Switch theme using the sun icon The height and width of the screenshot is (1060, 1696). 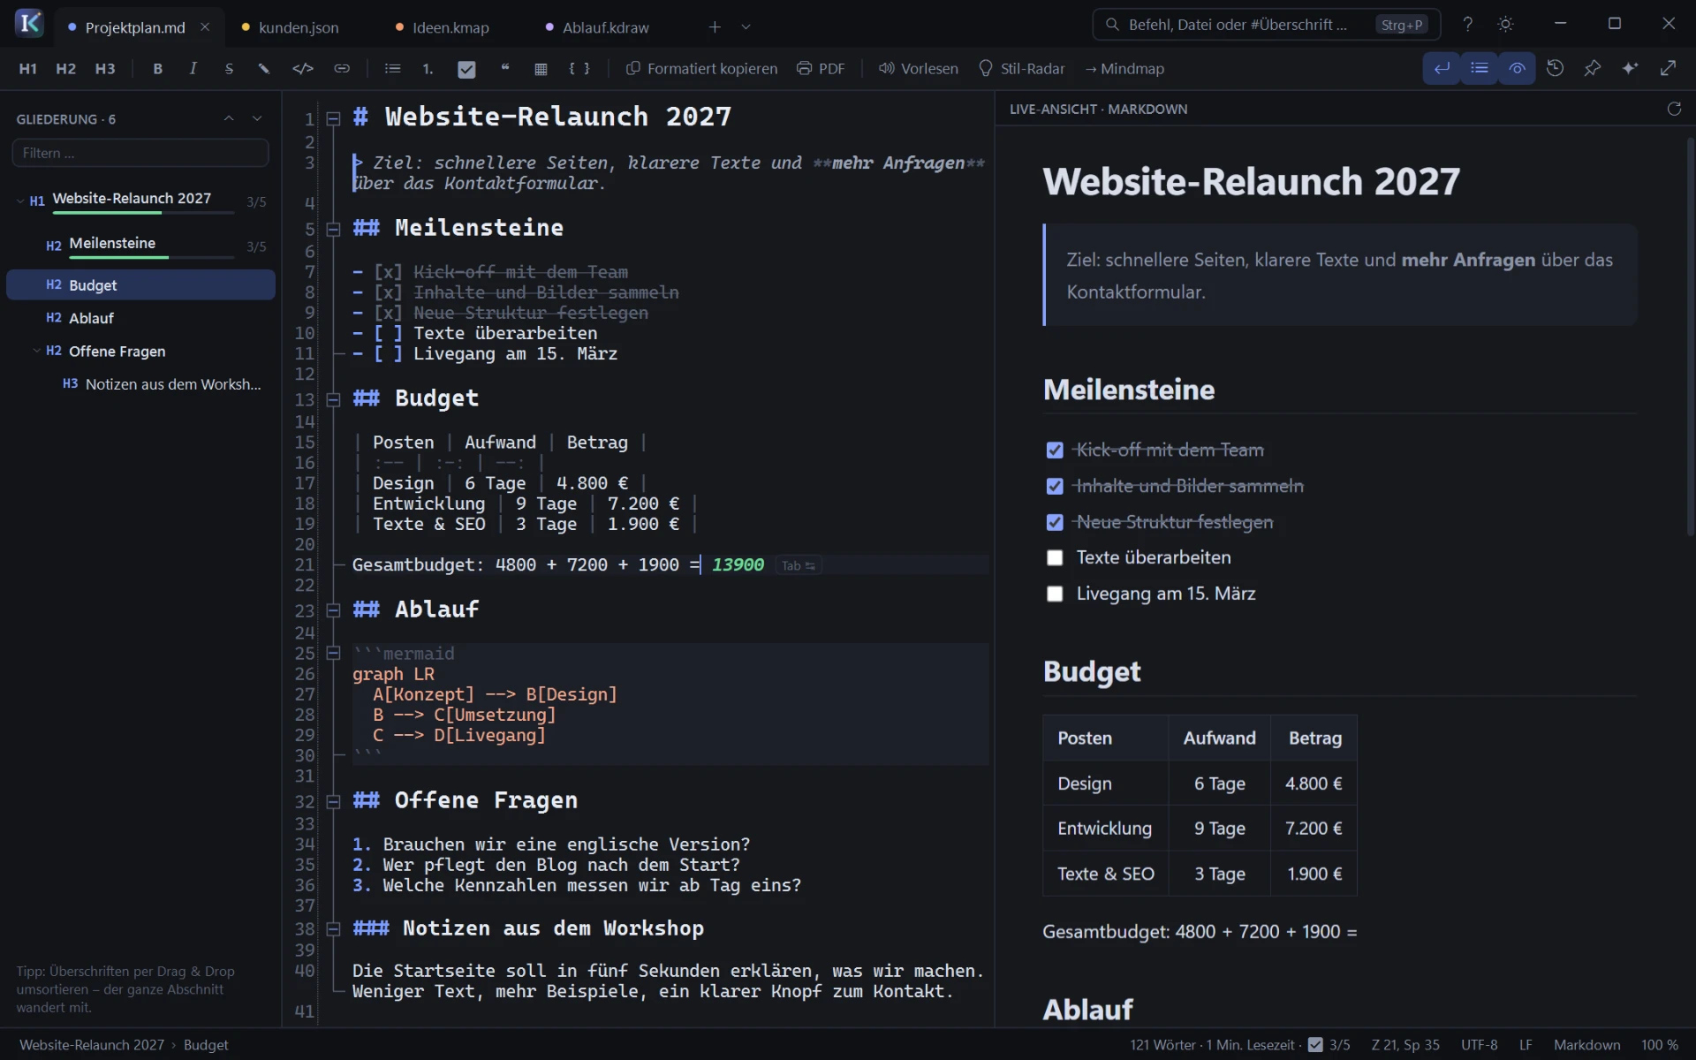coord(1506,25)
